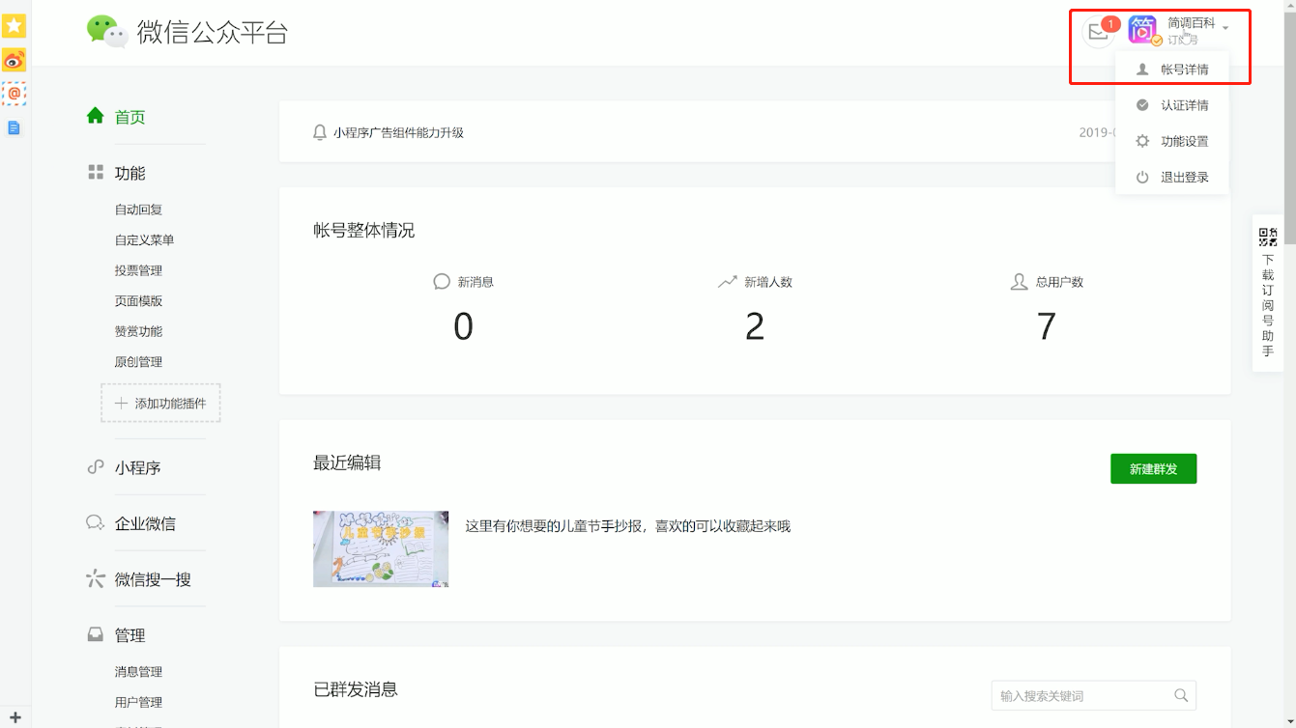This screenshot has width=1296, height=728.
Task: Open 消息管理 in the sidebar
Action: point(138,672)
